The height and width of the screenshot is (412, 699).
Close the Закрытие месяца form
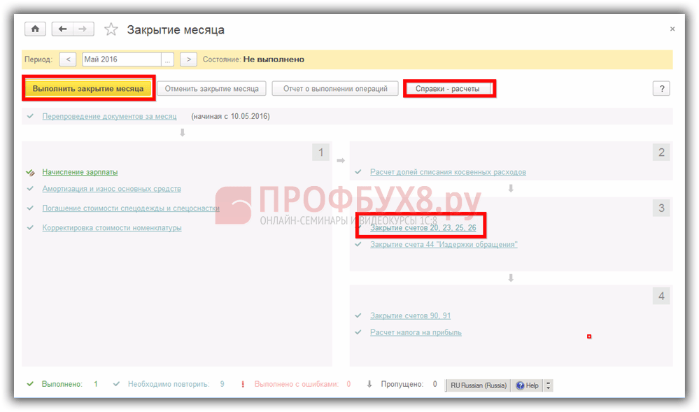(672, 29)
